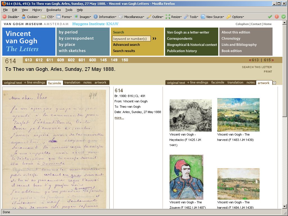Click the green Resize arrows icon
288x216 pixels.
(x=168, y=17)
